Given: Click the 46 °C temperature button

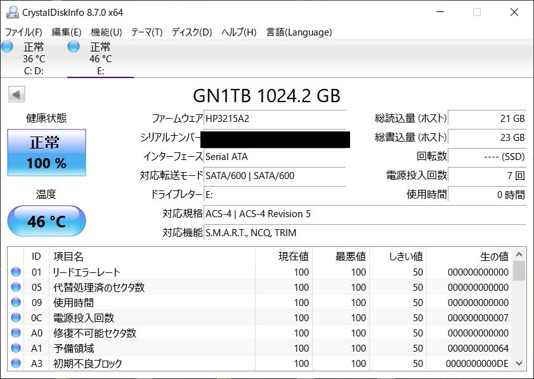Looking at the screenshot, I should pos(47,221).
